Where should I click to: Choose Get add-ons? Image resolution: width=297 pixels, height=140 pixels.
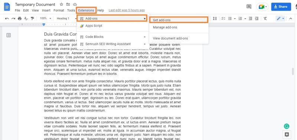click(x=179, y=20)
